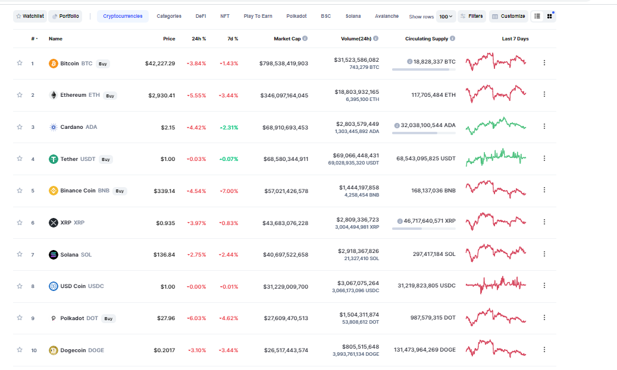Sort table by the # rank column
617x370 pixels.
pos(35,39)
